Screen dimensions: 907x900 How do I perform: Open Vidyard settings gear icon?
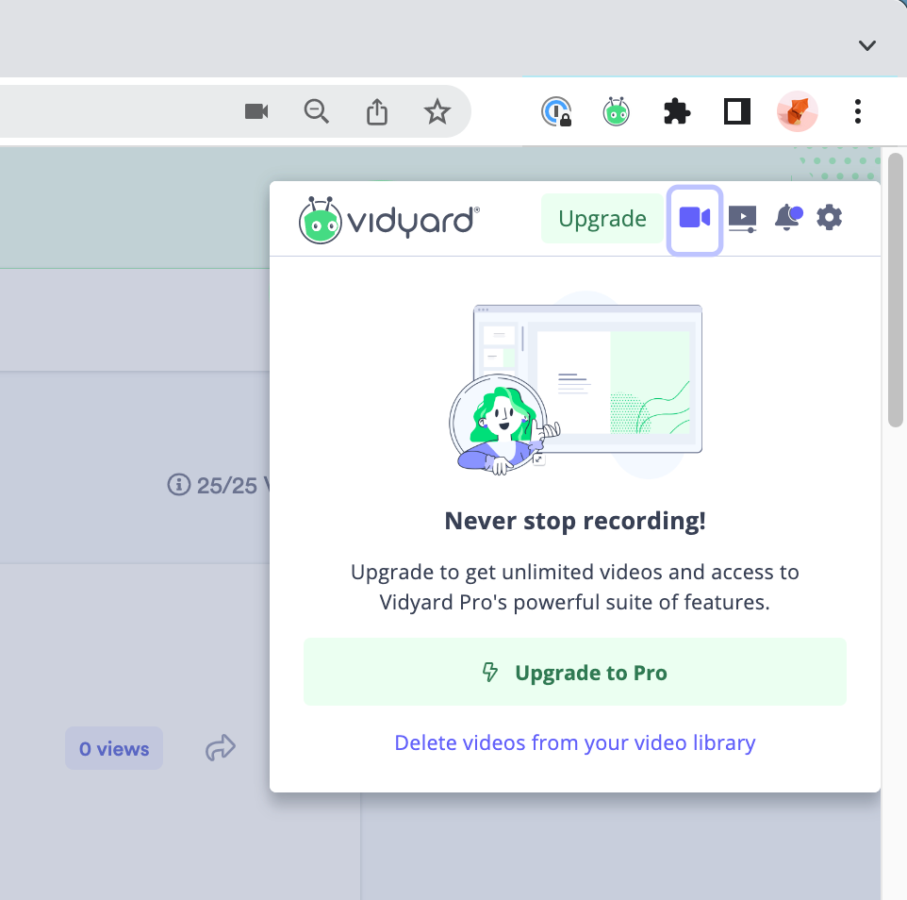830,218
